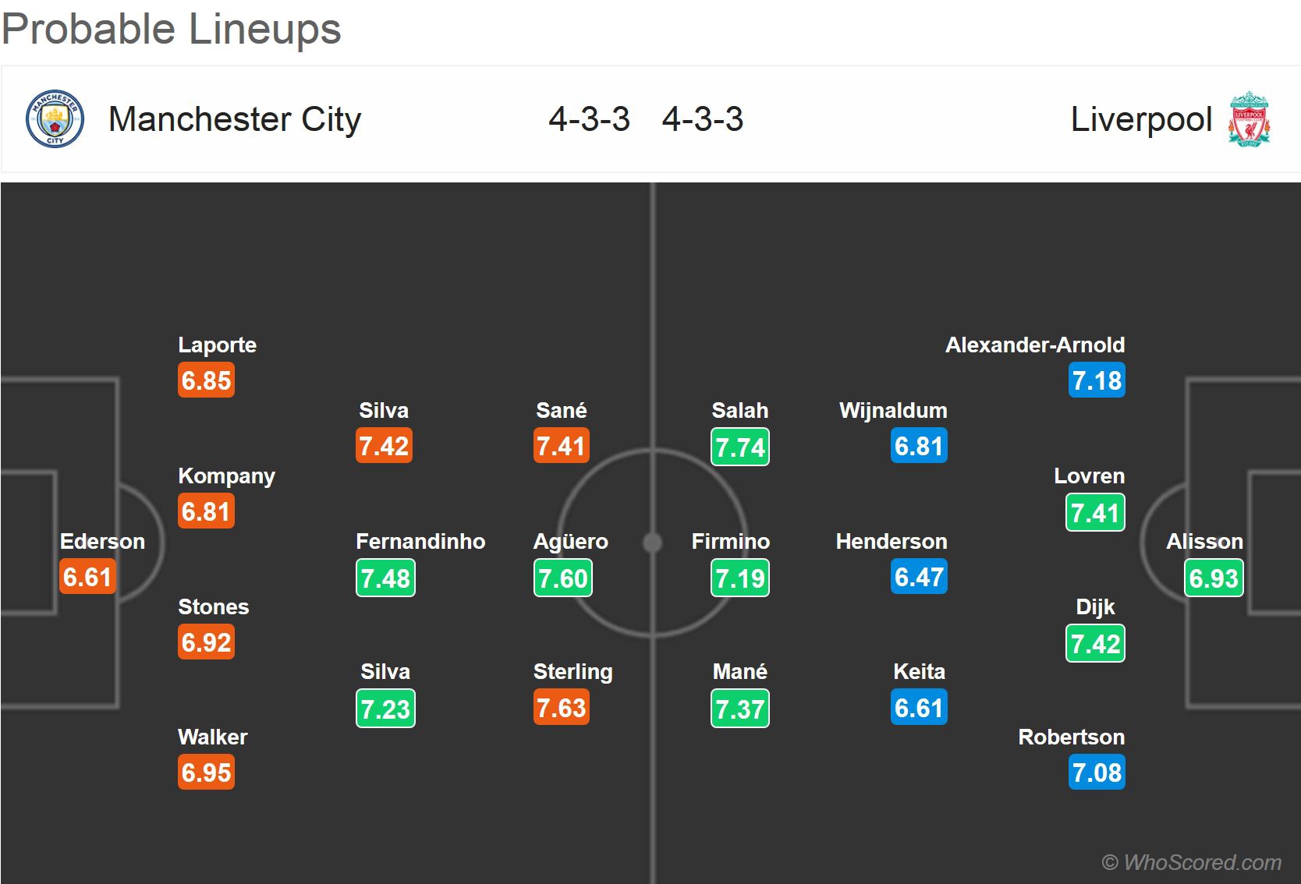Select the Henderson player name
Screen dimensions: 1301x884
pyautogui.click(x=892, y=541)
